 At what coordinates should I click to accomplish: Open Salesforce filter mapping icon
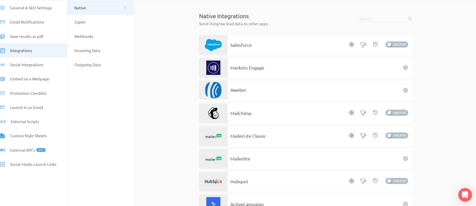pos(363,45)
